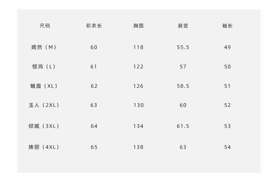Select sleeve length value 54
278x190 pixels.
tap(228, 147)
